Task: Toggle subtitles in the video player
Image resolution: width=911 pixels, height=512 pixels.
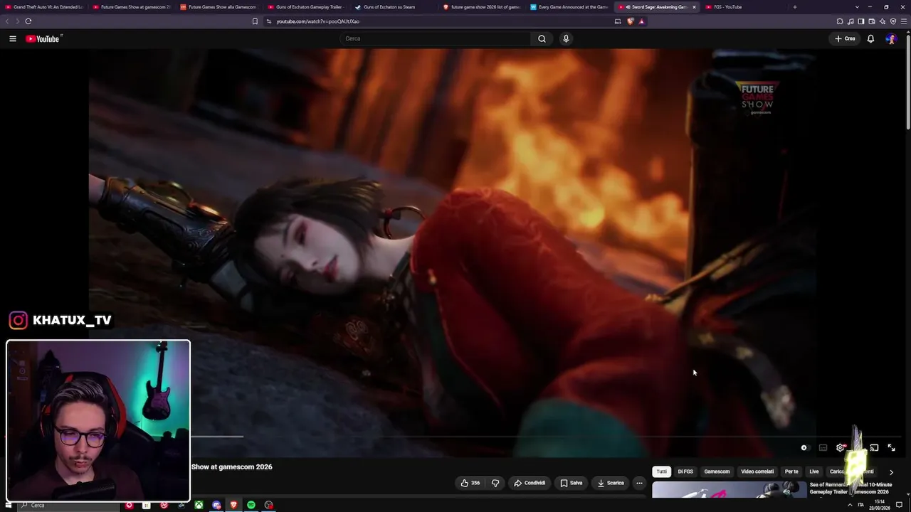Action: pos(823,448)
